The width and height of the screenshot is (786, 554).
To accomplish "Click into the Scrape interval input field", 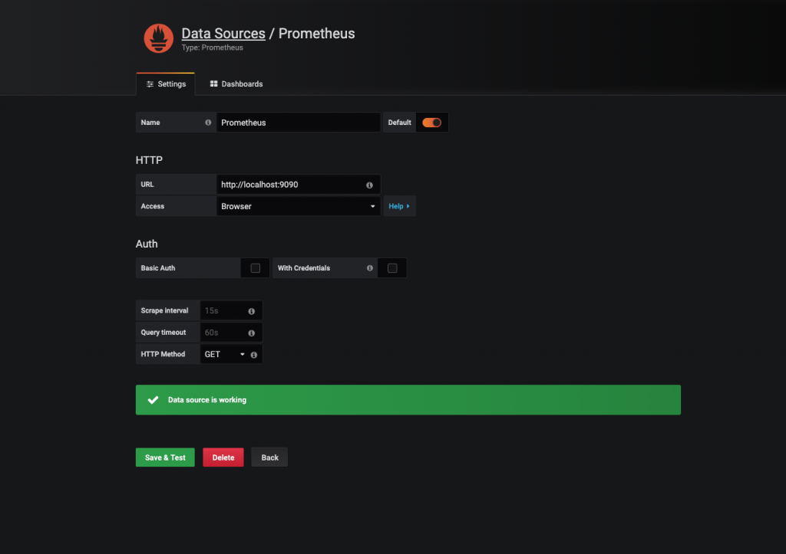I will [x=224, y=311].
